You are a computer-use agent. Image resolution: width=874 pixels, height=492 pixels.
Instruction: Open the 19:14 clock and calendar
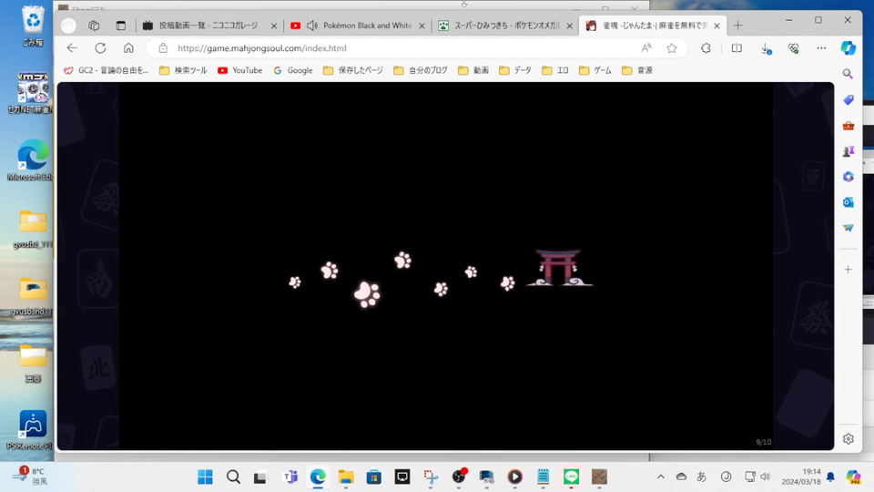pos(801,477)
